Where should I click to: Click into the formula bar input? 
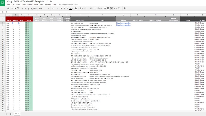(x=105, y=12)
